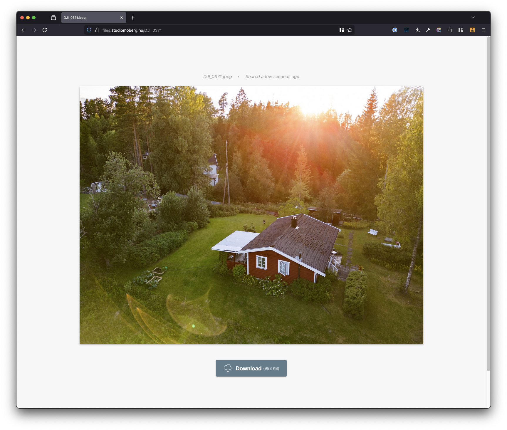Focus the address bar URL field
This screenshot has height=430, width=507.
click(219, 30)
